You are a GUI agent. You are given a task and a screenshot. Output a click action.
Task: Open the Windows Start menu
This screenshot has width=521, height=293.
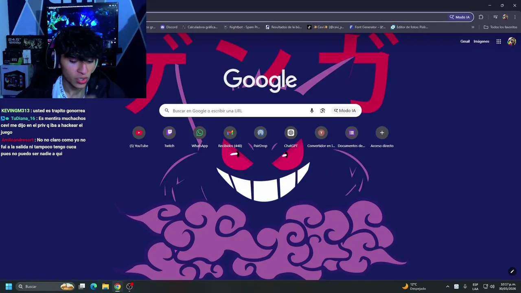9,286
